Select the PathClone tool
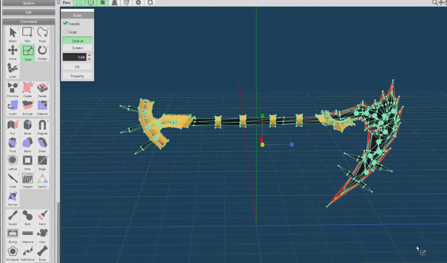Image resolution: width=447 pixels, height=263 pixels. pyautogui.click(x=27, y=253)
